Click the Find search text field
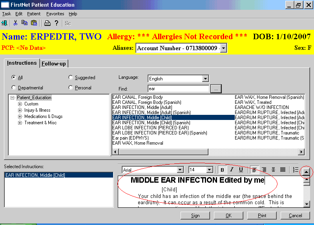This screenshot has width=314, height=225. coord(178,89)
